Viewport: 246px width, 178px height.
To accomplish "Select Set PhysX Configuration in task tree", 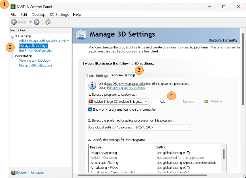I will click(36, 51).
